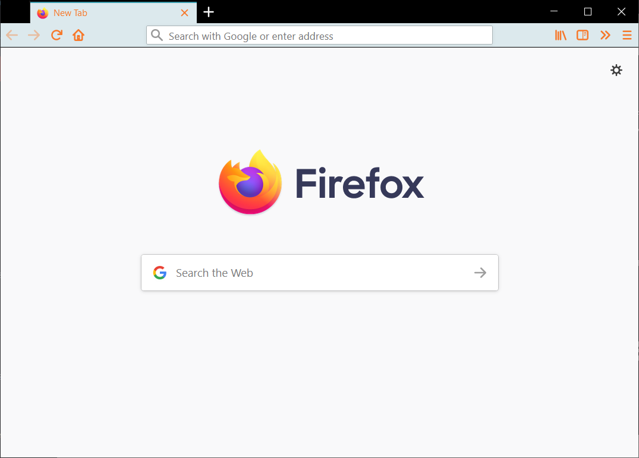Submit a search with the arrow button
Screen dimensions: 639x458
480,273
